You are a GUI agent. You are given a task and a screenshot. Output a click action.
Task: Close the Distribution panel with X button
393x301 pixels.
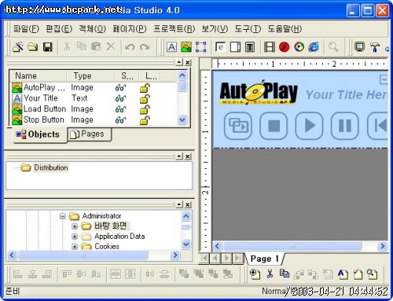point(188,156)
